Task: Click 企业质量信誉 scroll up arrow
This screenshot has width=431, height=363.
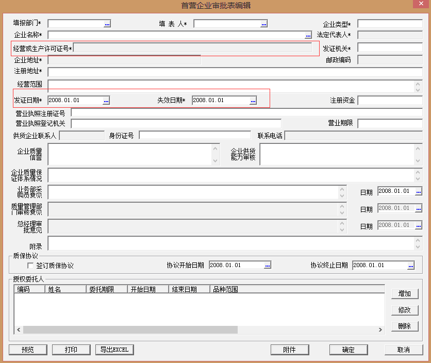Action: 215,148
